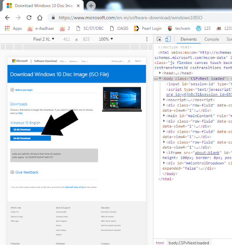The image size is (232, 245).
Task: Toggle the device toolbar icon
Action: pyautogui.click(x=168, y=39)
